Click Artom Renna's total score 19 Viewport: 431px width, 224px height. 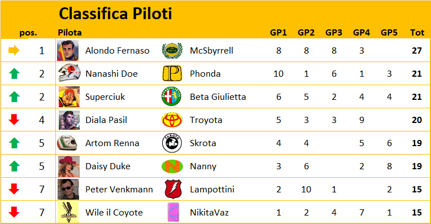pos(417,143)
